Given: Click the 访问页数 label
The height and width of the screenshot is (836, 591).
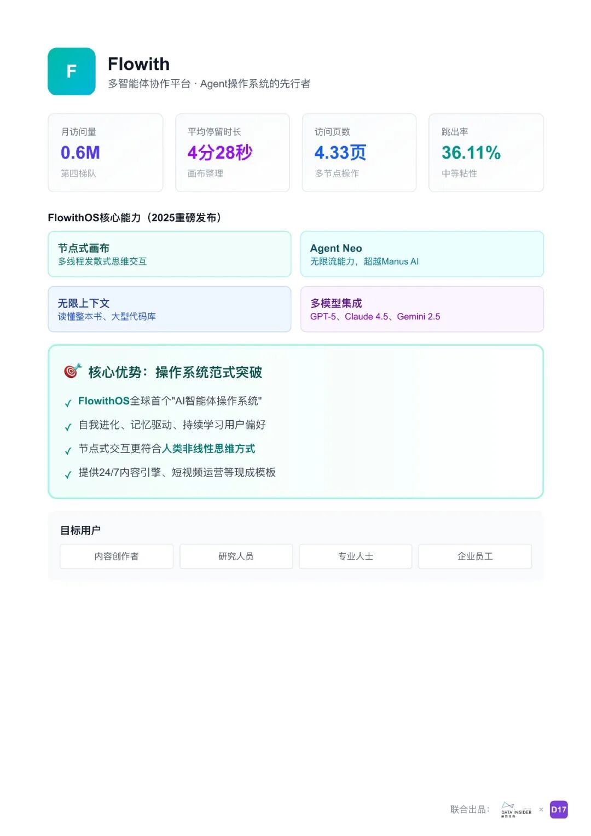Looking at the screenshot, I should pyautogui.click(x=333, y=132).
